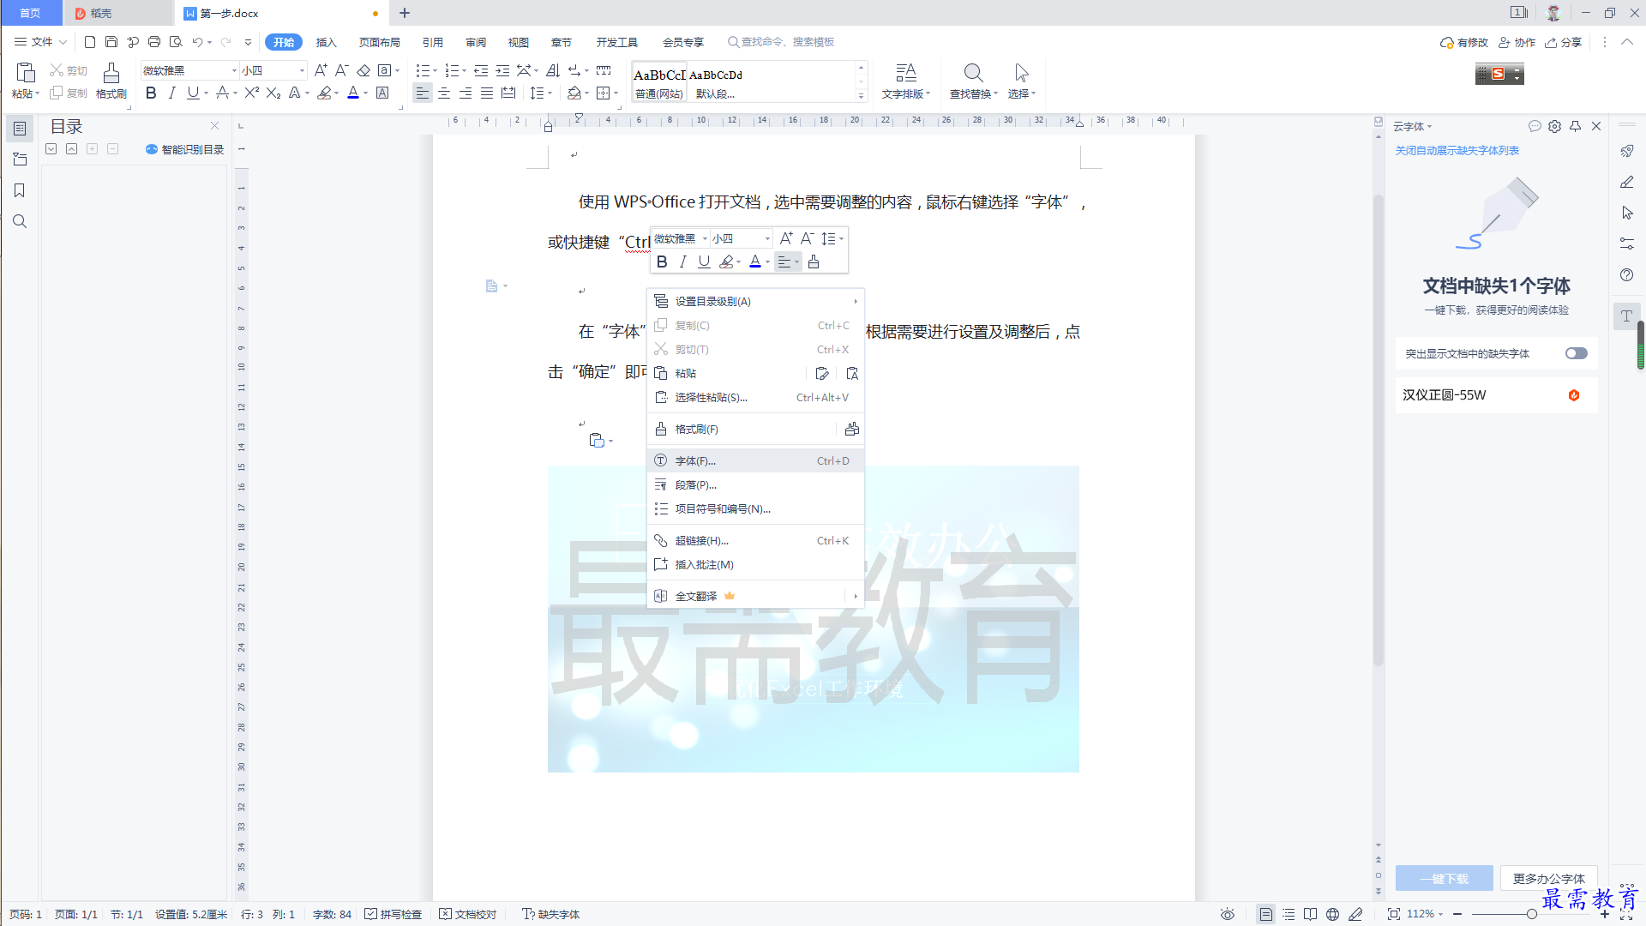The width and height of the screenshot is (1646, 926).
Task: Click the zoom slider handle in status bar
Action: pos(1531,914)
